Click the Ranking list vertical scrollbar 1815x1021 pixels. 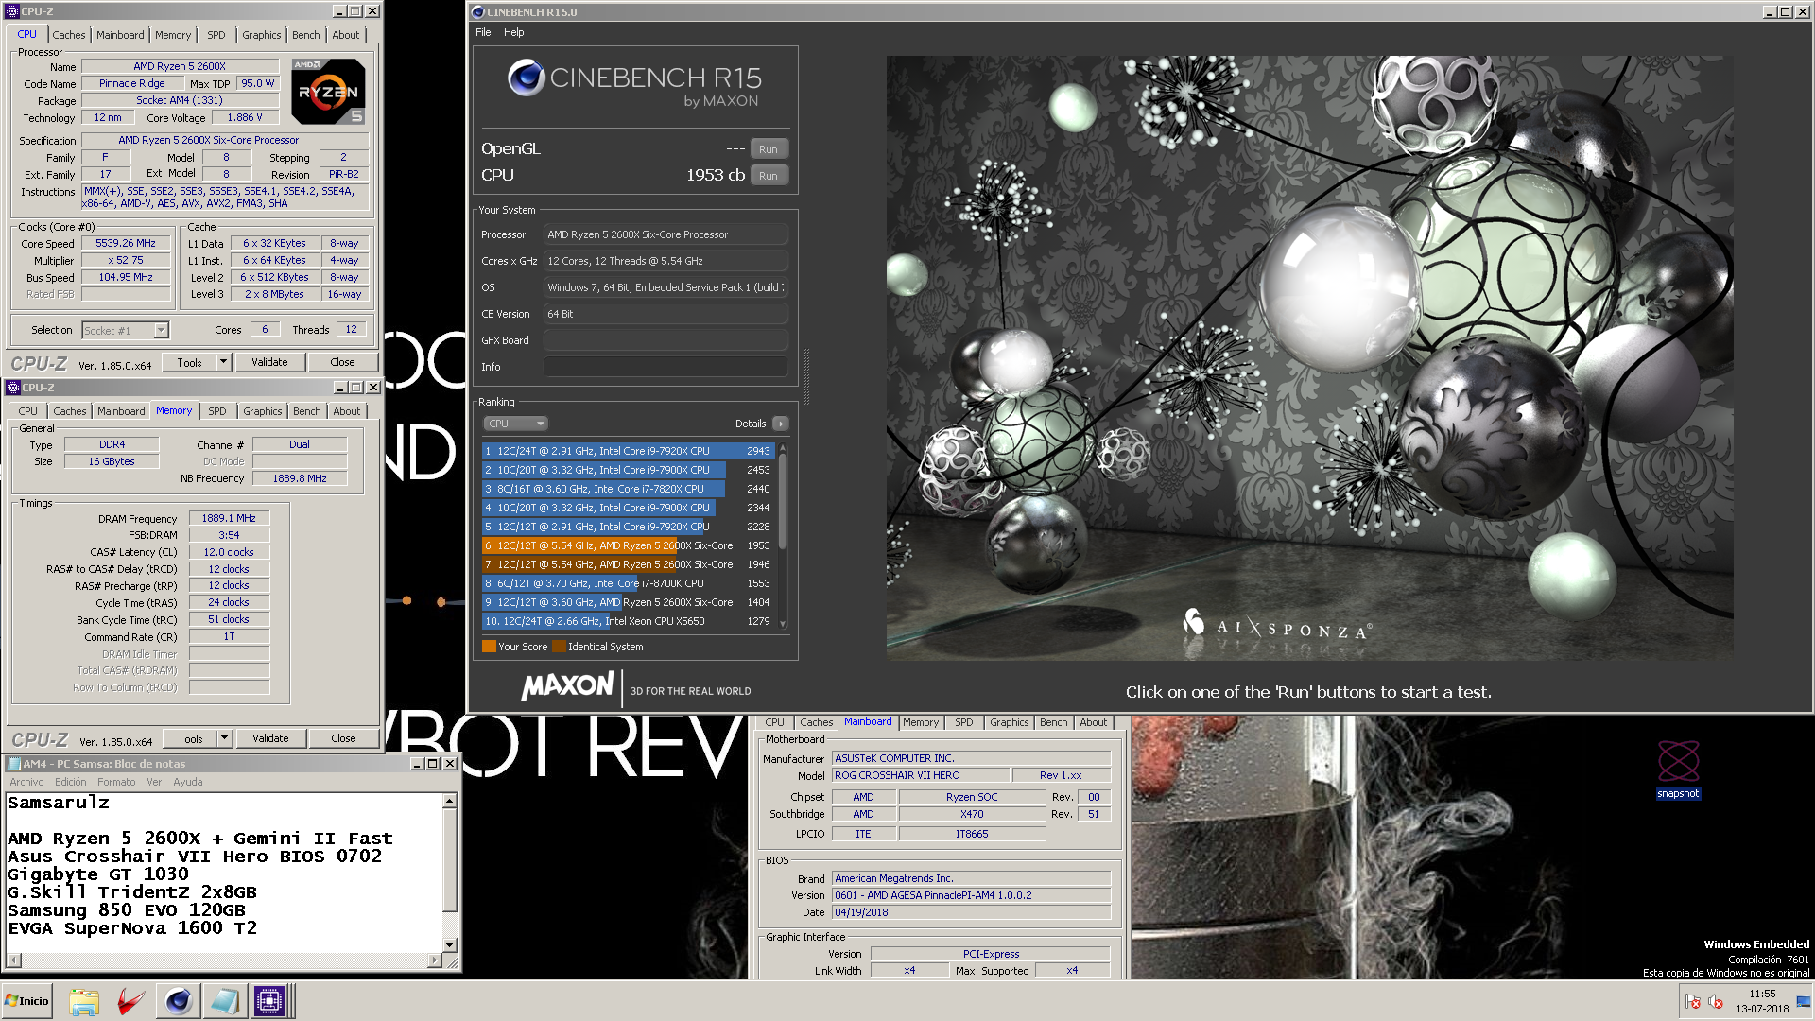point(783,536)
